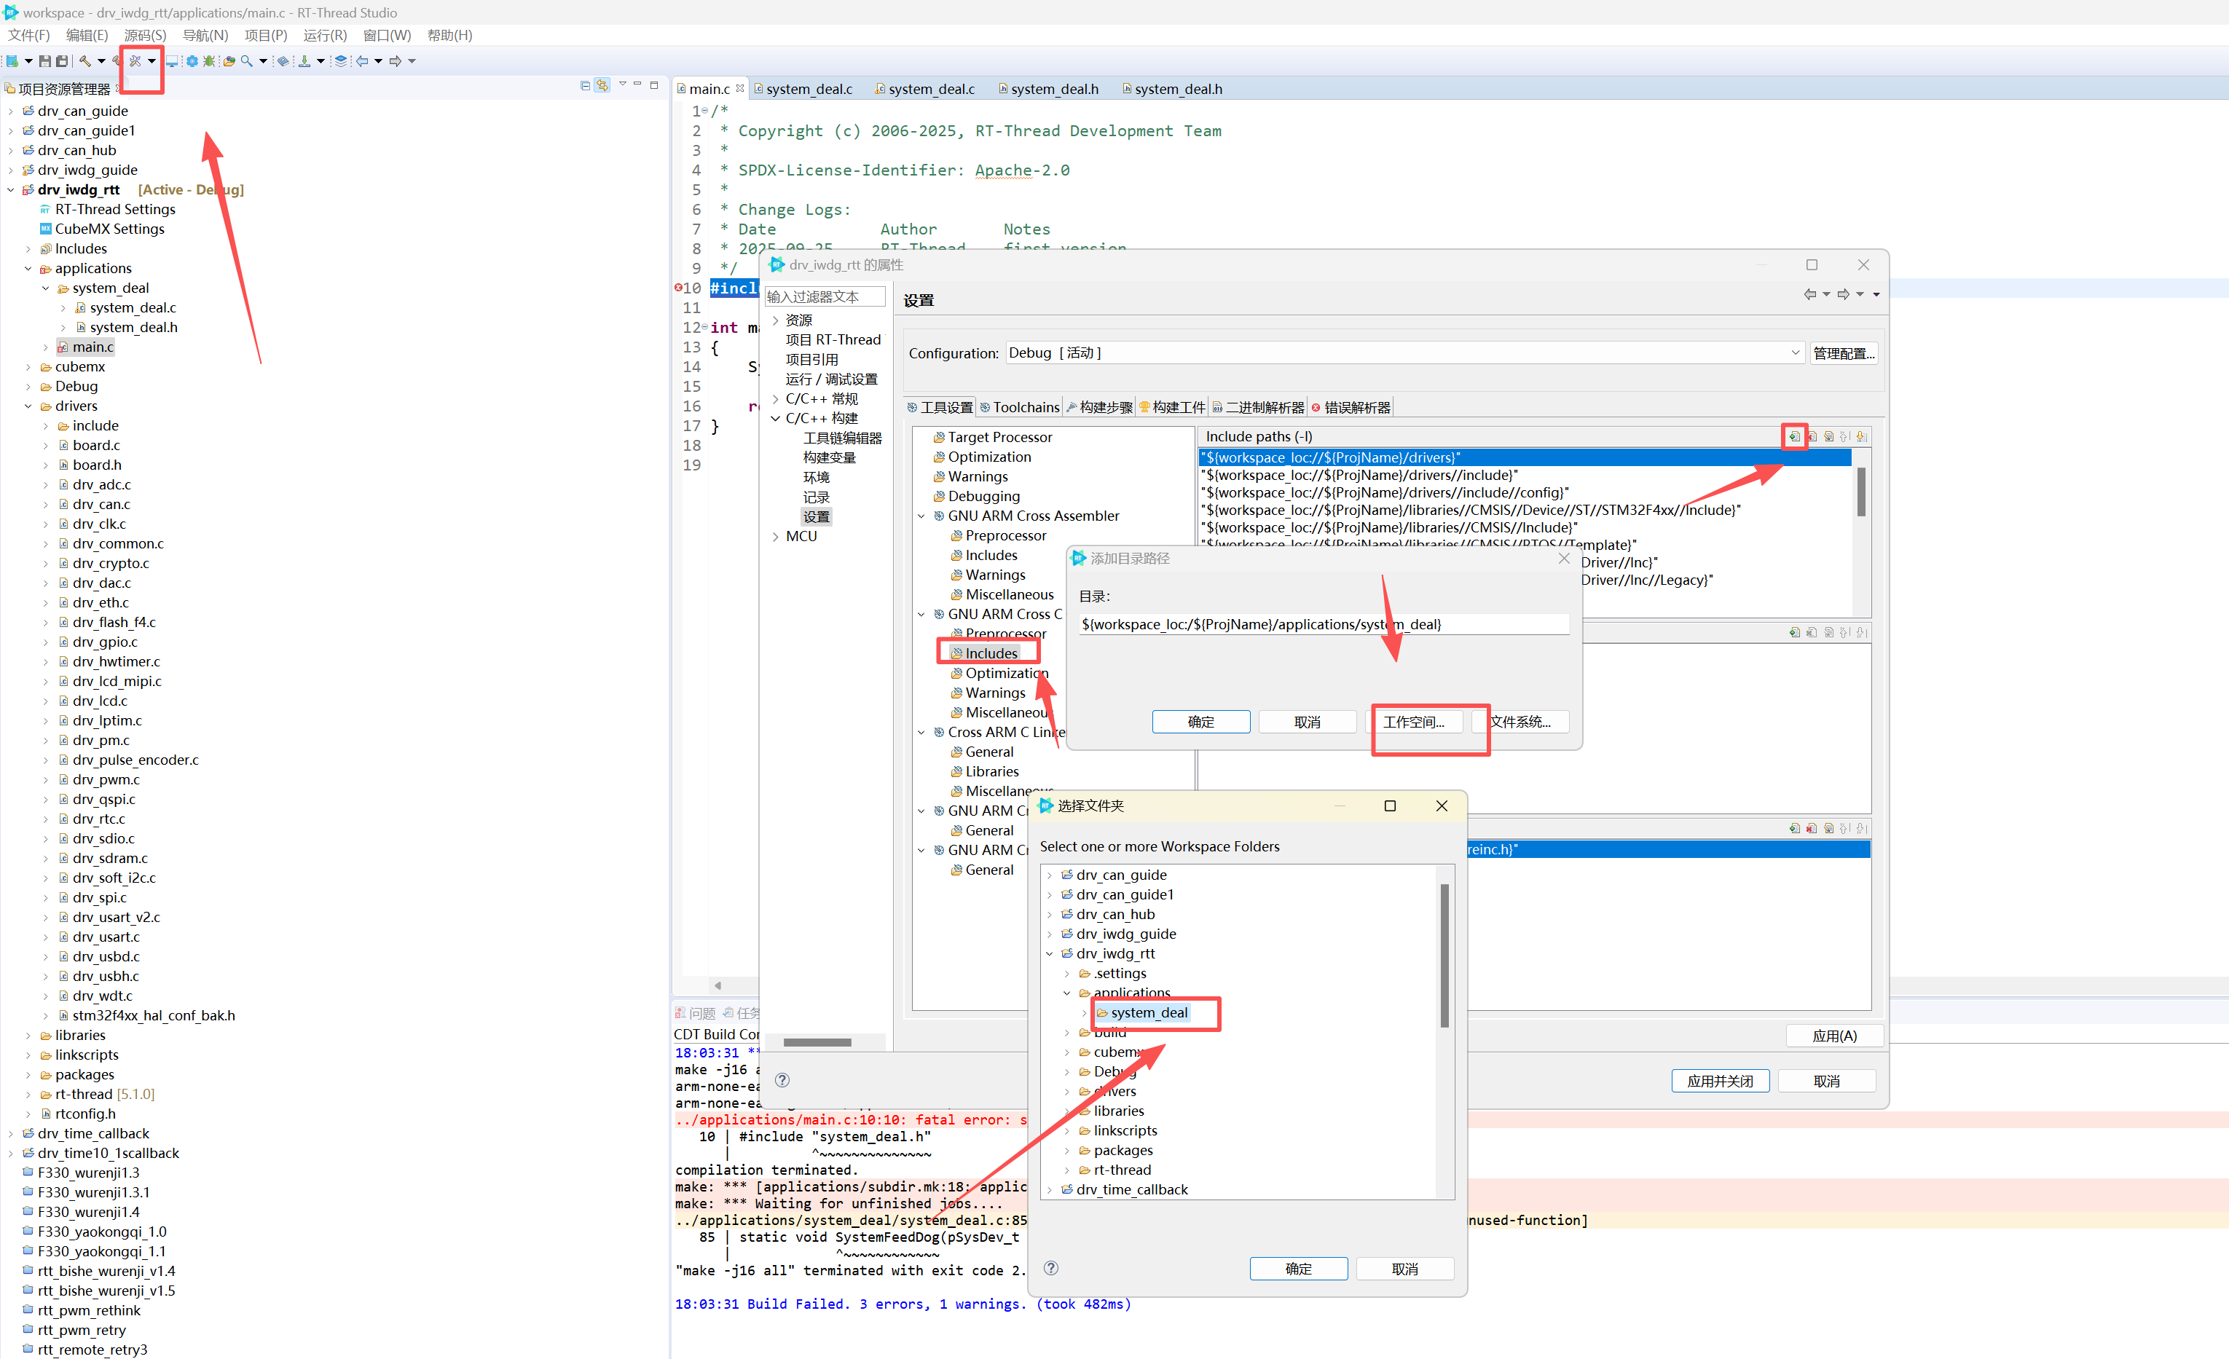
Task: Open build settings wrench icon
Action: click(x=135, y=60)
